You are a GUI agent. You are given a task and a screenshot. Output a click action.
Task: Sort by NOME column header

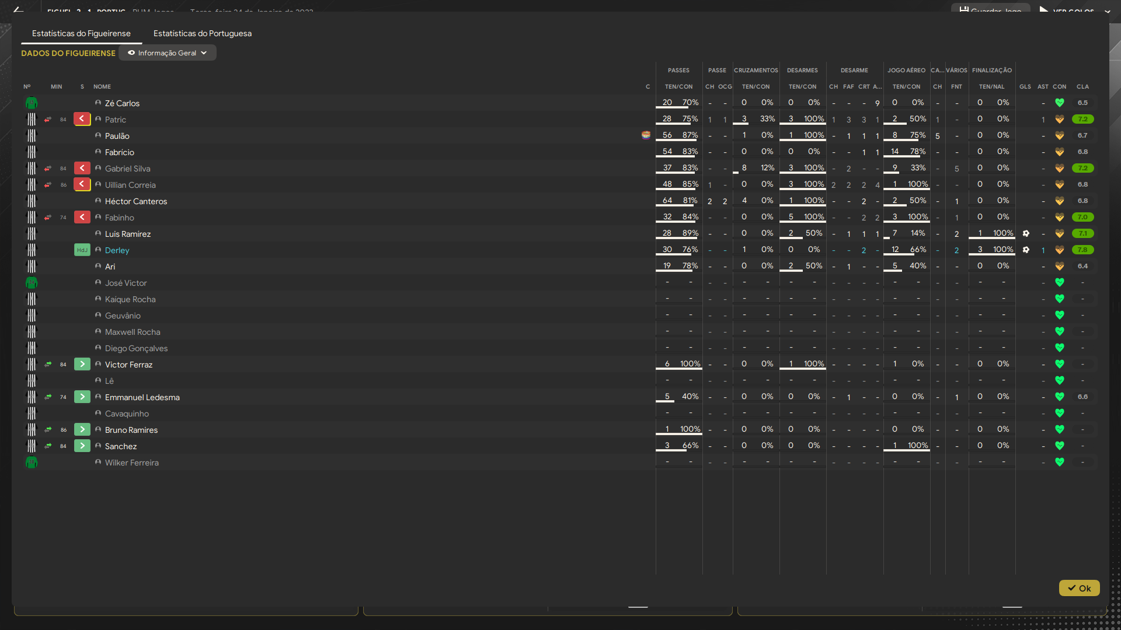pyautogui.click(x=102, y=86)
